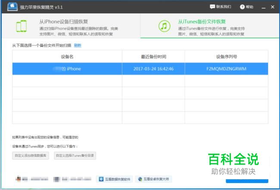280x190 pixels.
Task: Open 互盾数据恢复软件 link
Action: [x=115, y=179]
